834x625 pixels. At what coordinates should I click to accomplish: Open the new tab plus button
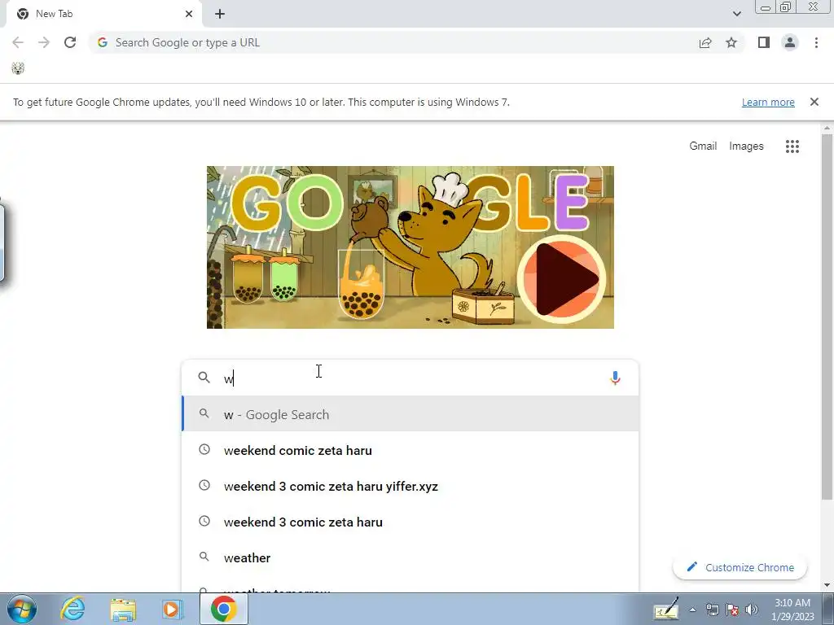coord(220,14)
